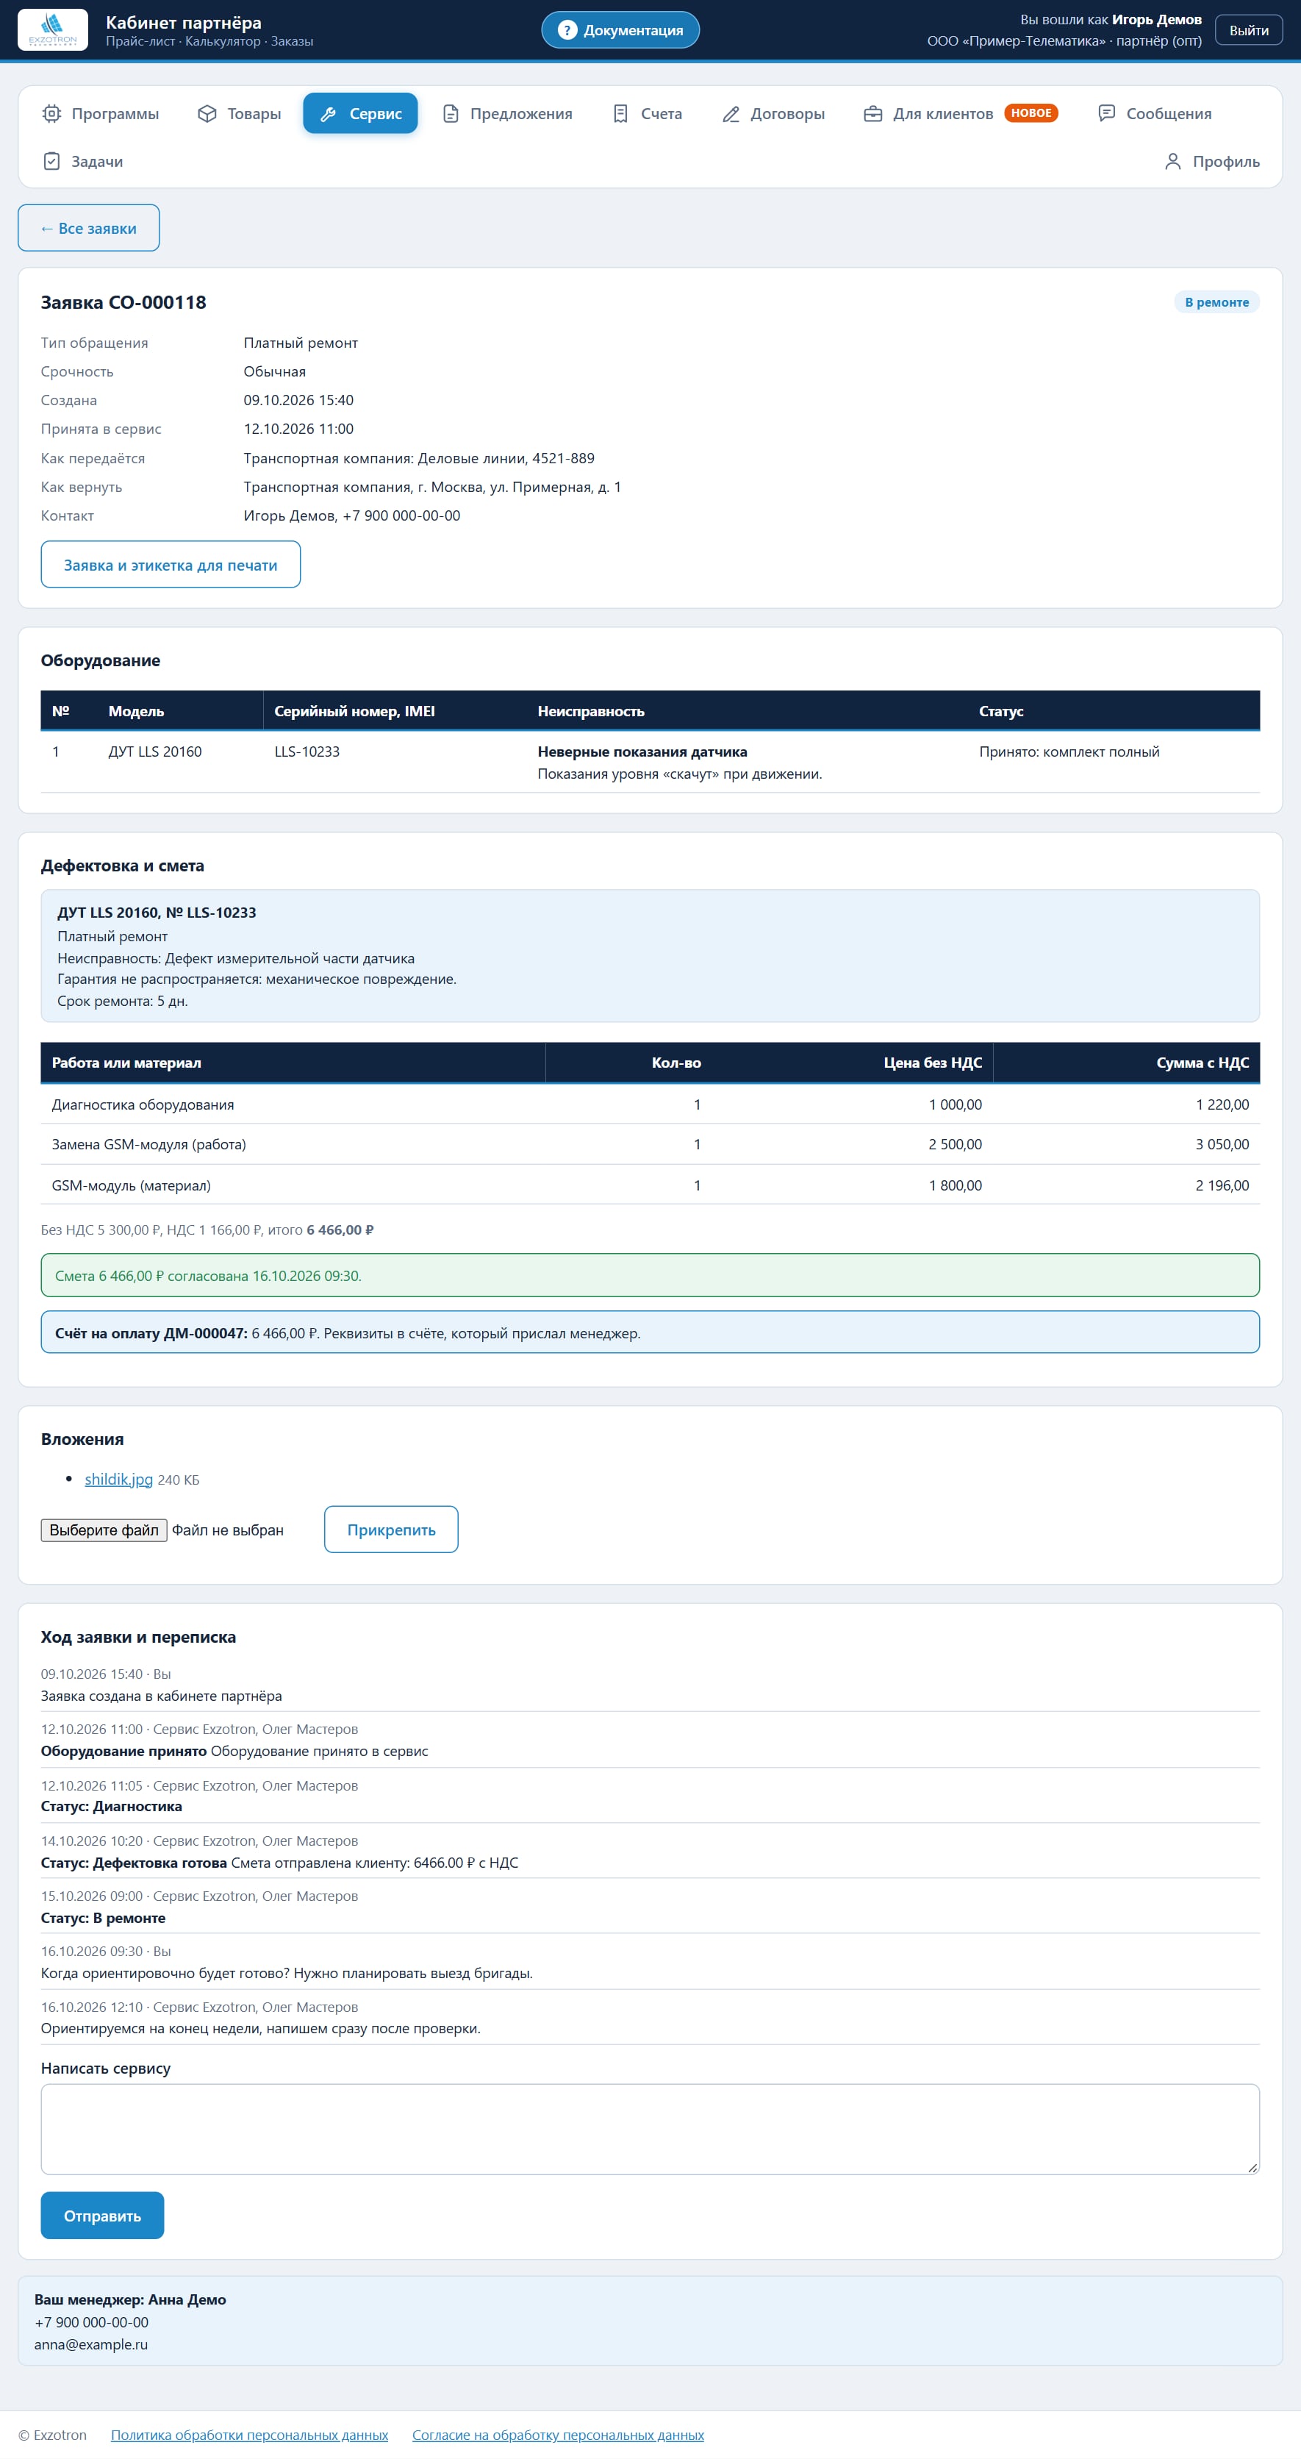
Task: Click the briefcase icon beside Для клиентов
Action: point(872,113)
